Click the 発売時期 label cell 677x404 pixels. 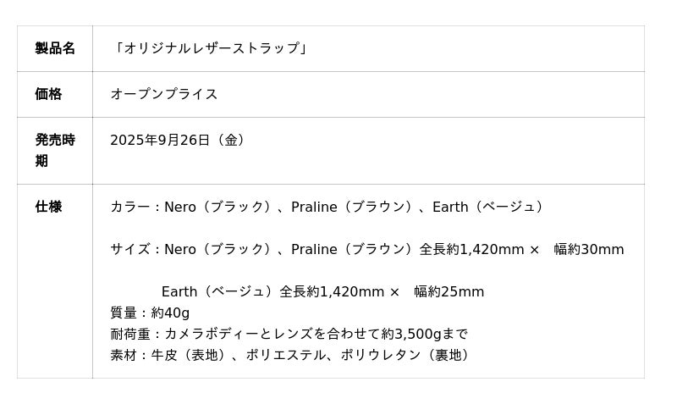click(55, 150)
